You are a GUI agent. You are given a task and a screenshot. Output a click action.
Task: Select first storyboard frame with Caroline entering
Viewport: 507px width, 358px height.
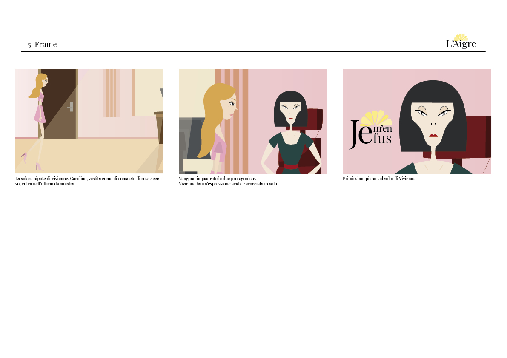click(x=89, y=121)
